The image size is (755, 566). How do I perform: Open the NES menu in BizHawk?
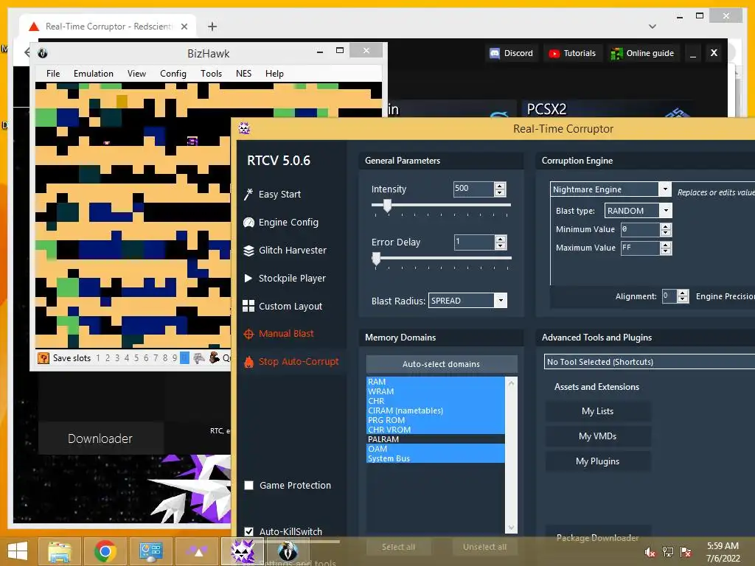[243, 74]
